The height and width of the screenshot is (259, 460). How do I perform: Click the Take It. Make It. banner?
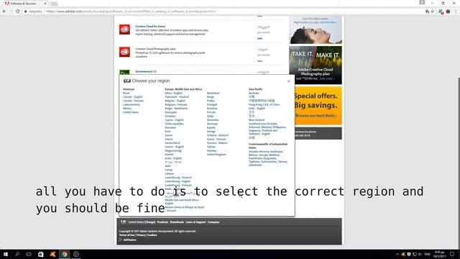pos(316,65)
